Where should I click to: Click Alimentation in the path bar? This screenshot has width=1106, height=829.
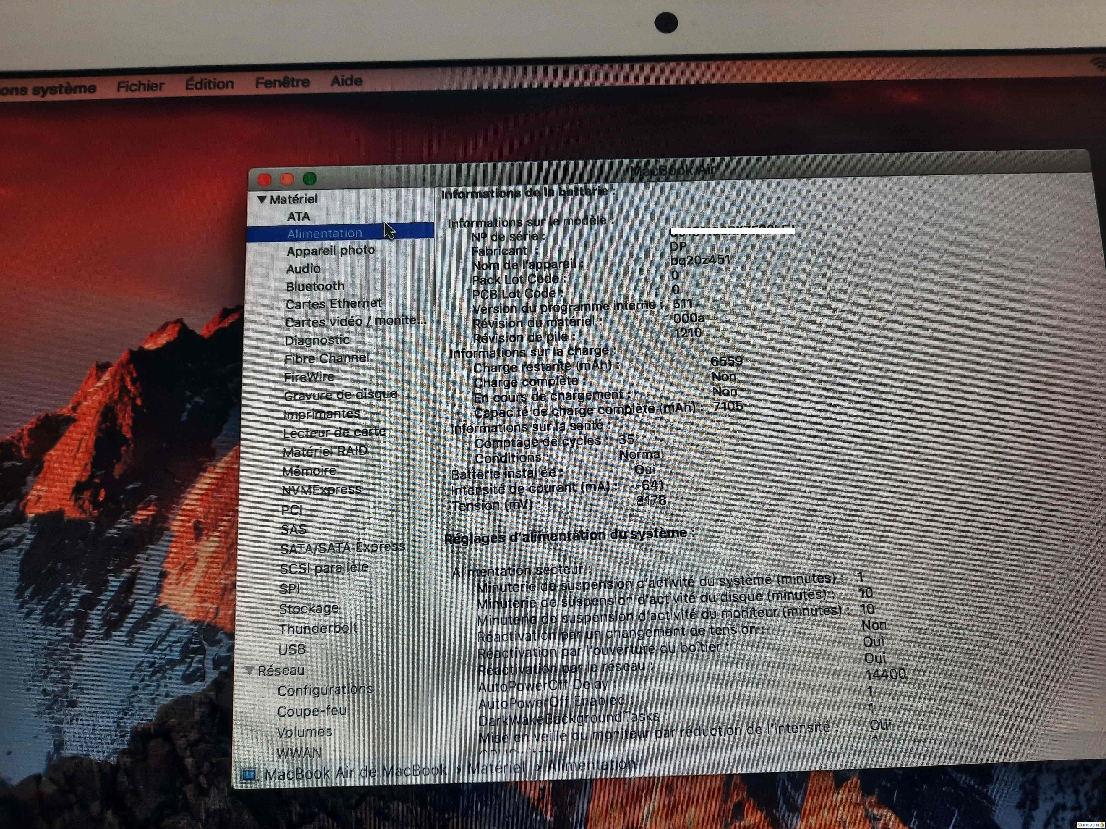coord(591,765)
